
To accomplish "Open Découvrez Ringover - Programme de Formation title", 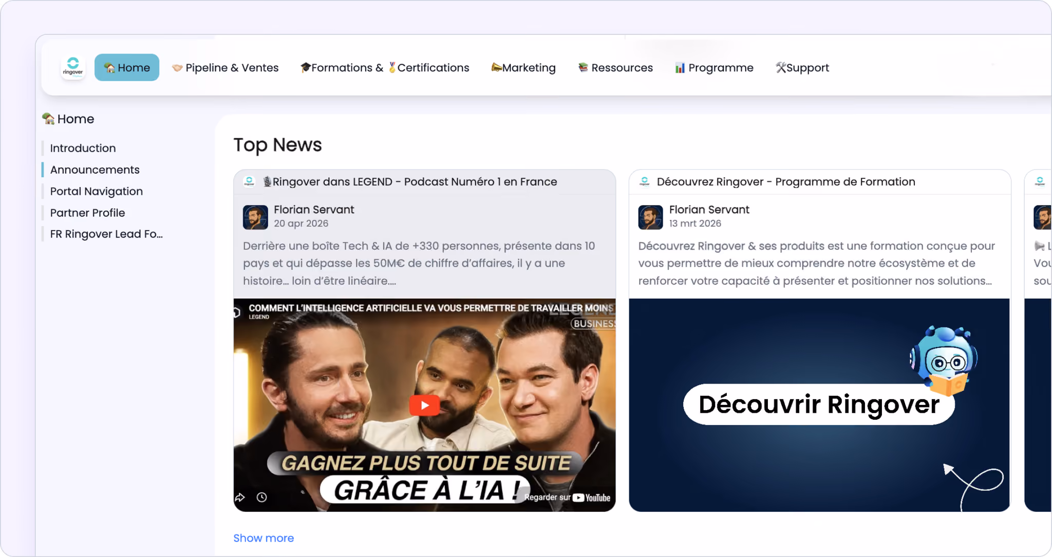I will tap(786, 182).
